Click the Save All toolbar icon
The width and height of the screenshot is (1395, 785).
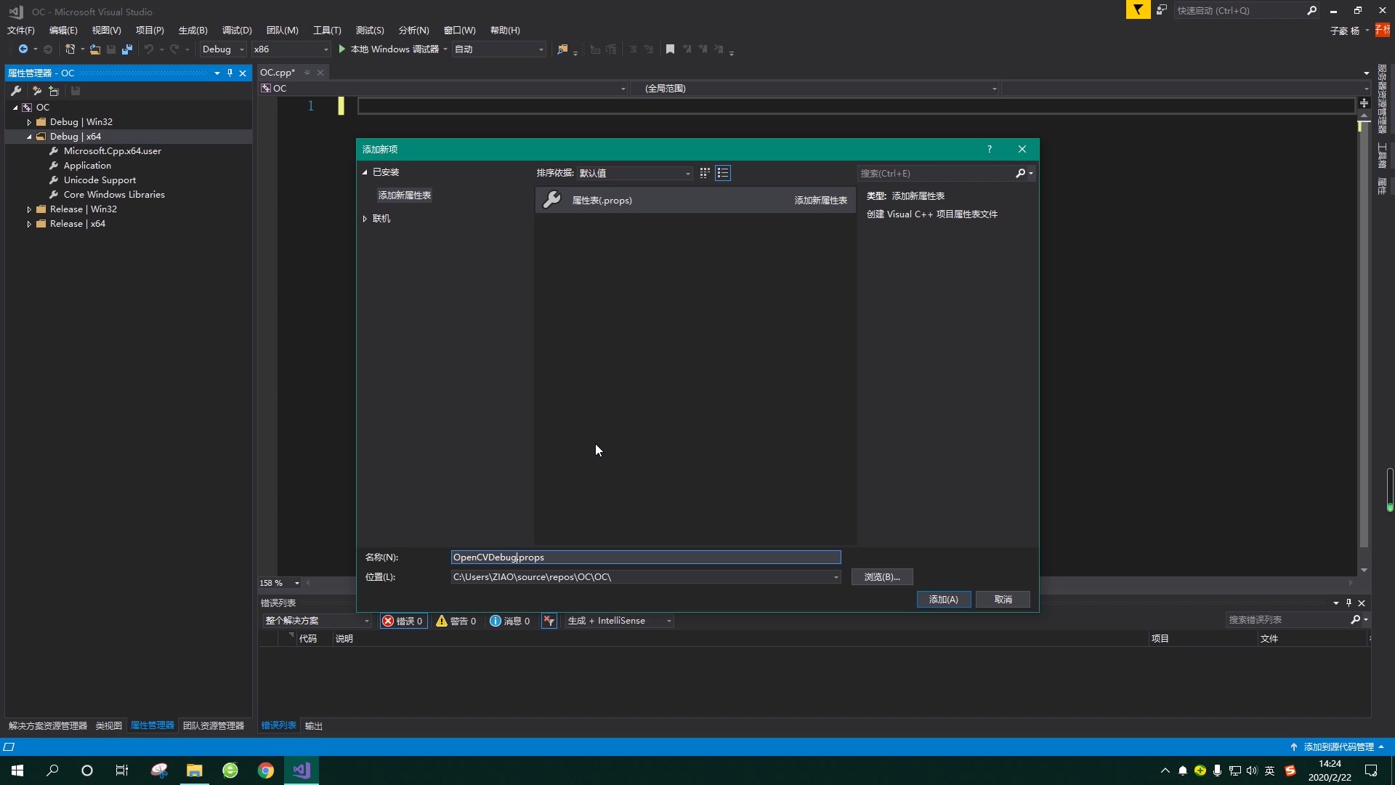127,49
